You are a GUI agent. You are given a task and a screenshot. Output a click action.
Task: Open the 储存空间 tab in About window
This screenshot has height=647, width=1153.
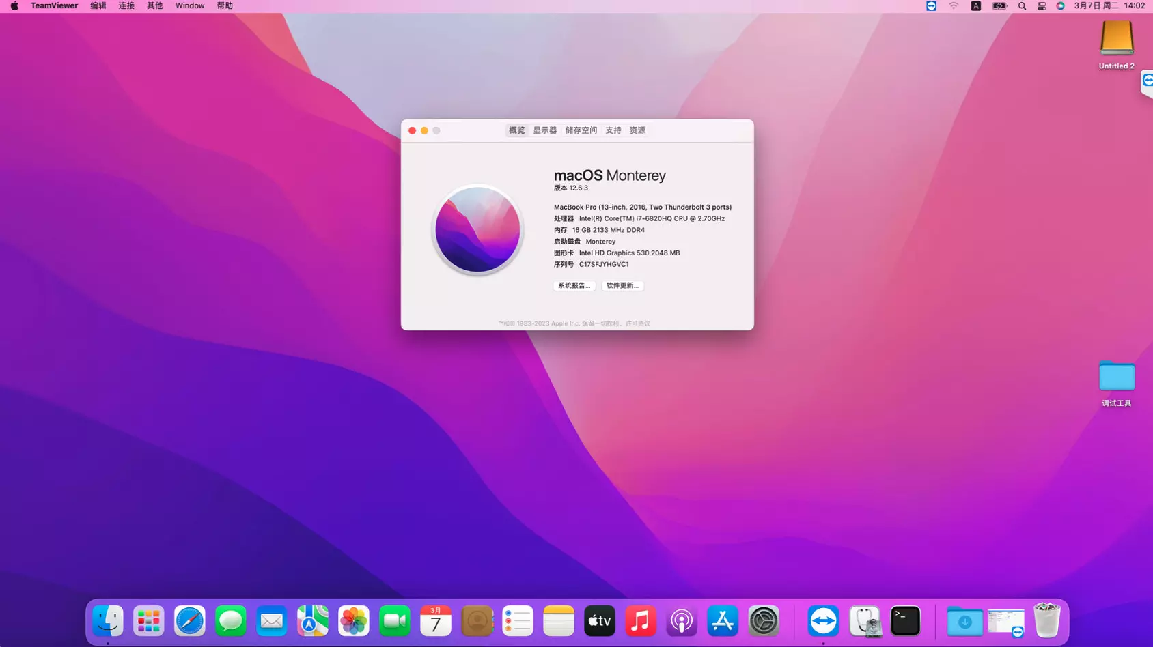[x=580, y=130]
